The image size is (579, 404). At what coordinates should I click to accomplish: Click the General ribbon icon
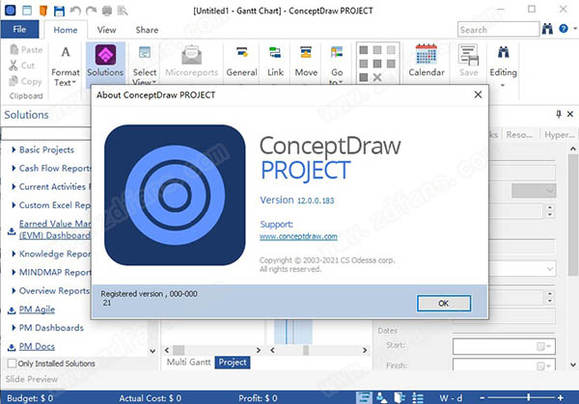point(242,52)
